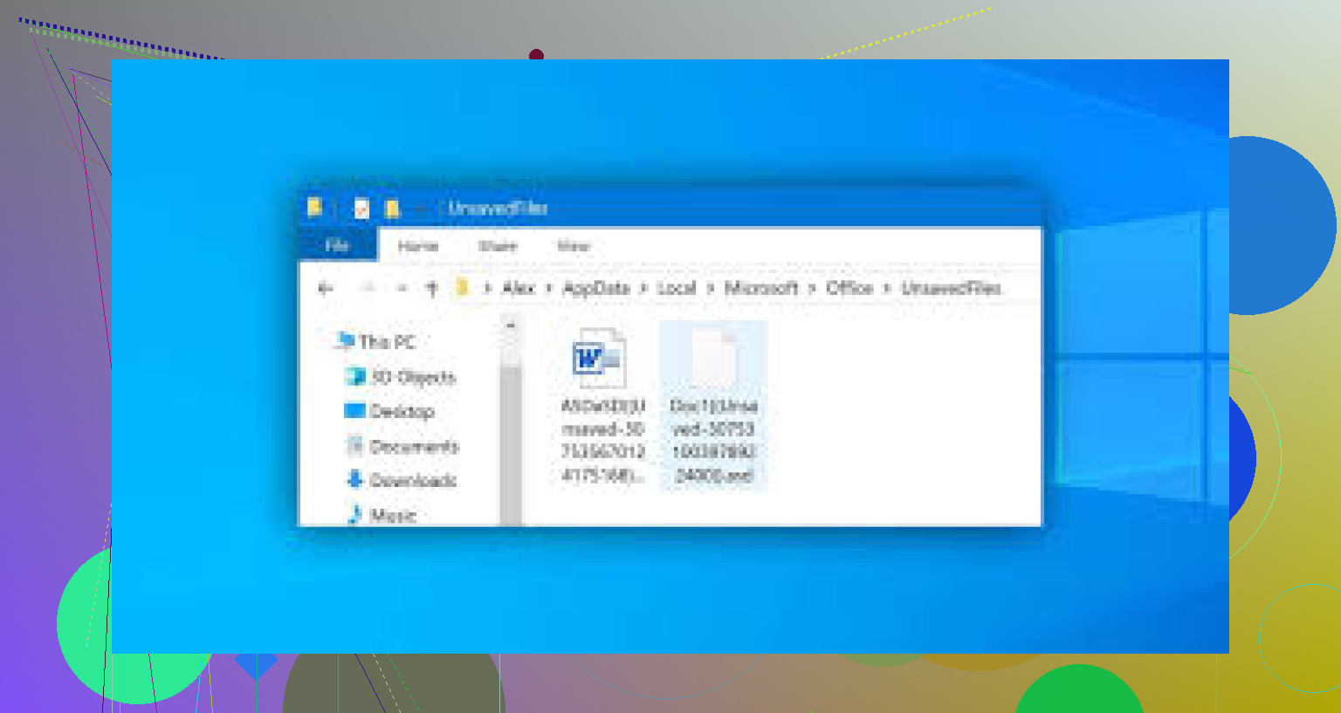Navigate to AppData in the address path
Screen dimensions: 1341x713
(x=596, y=288)
